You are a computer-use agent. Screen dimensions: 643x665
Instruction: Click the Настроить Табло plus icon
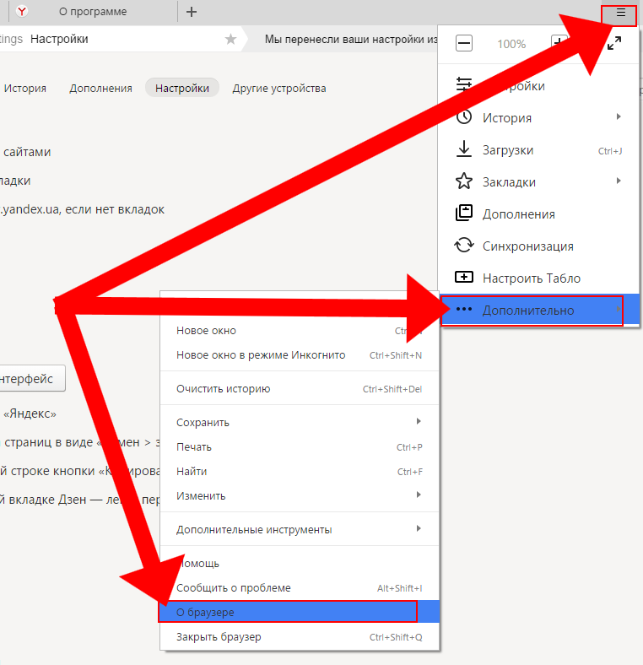coord(463,278)
